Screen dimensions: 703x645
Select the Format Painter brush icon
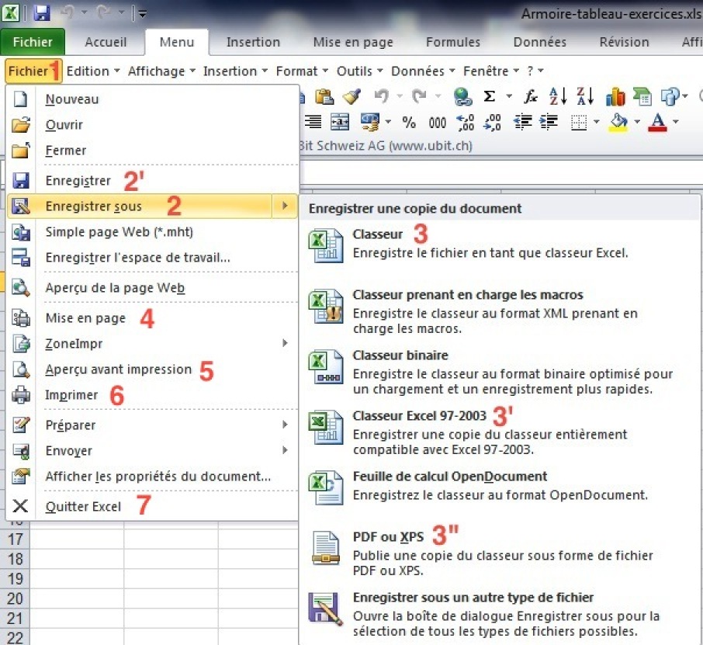[x=352, y=96]
